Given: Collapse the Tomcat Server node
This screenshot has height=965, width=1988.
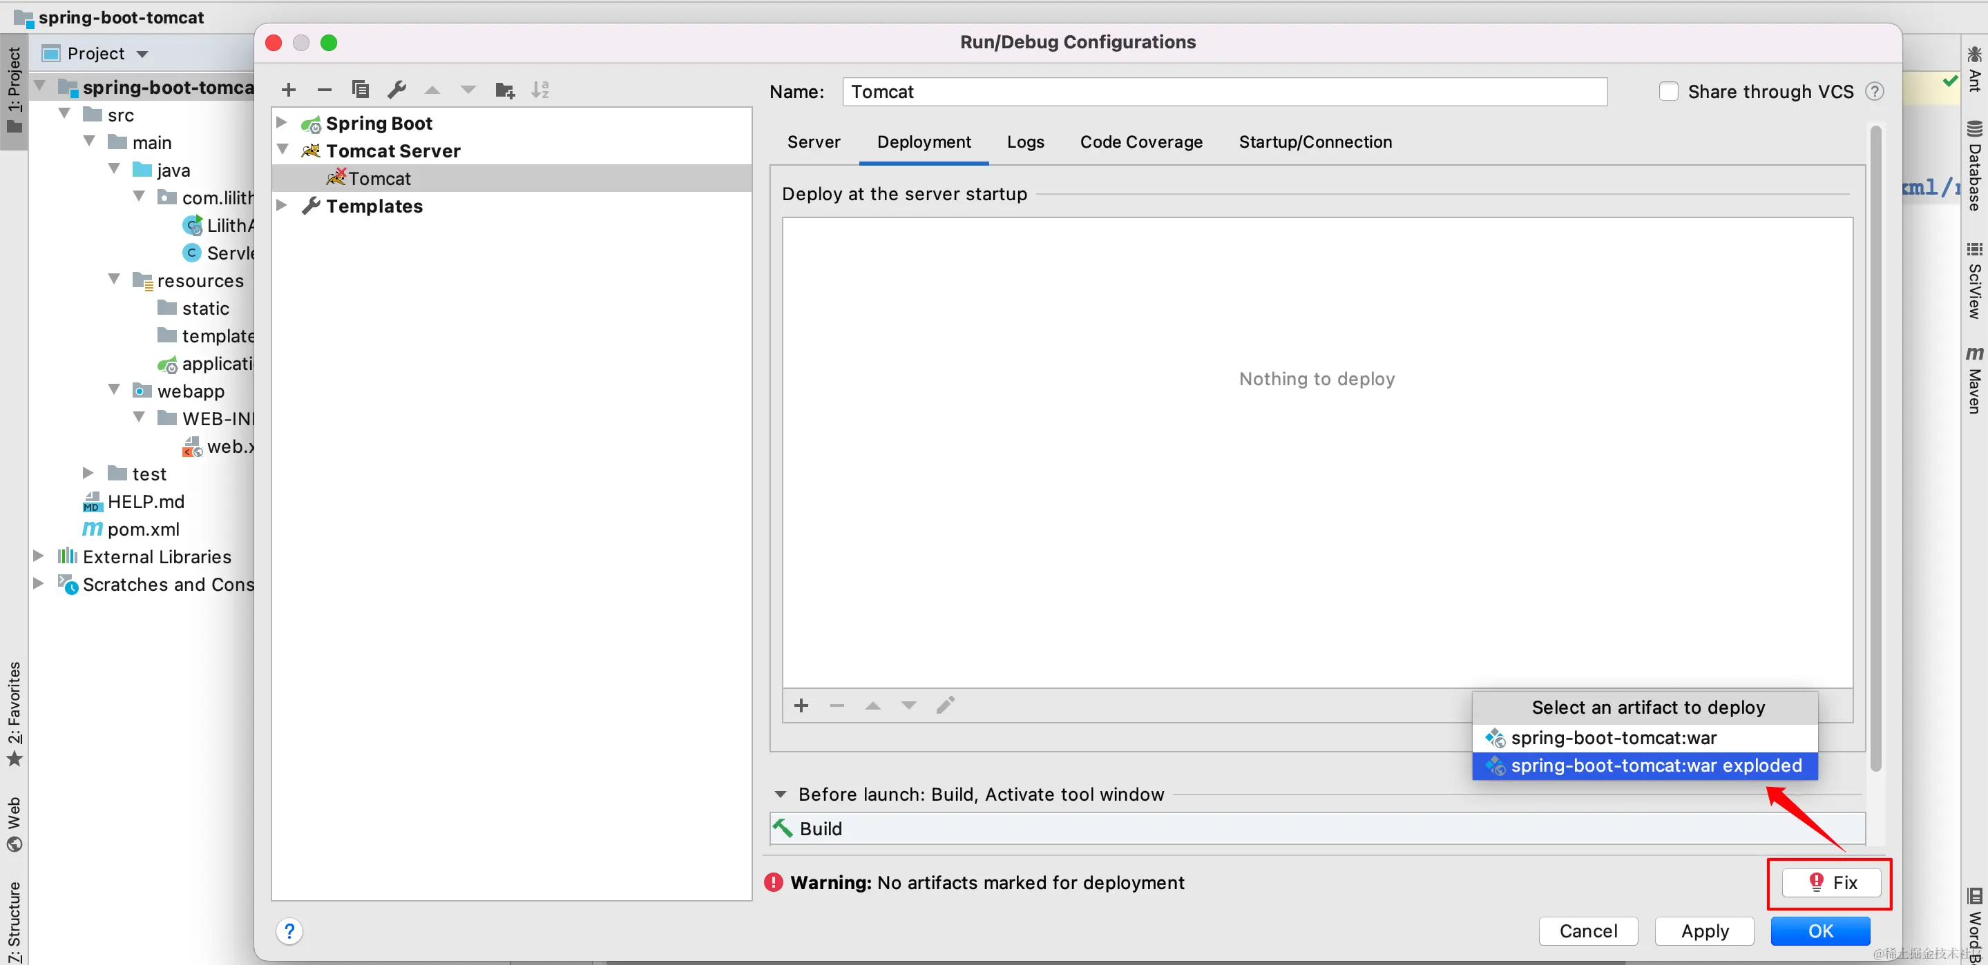Looking at the screenshot, I should 283,150.
